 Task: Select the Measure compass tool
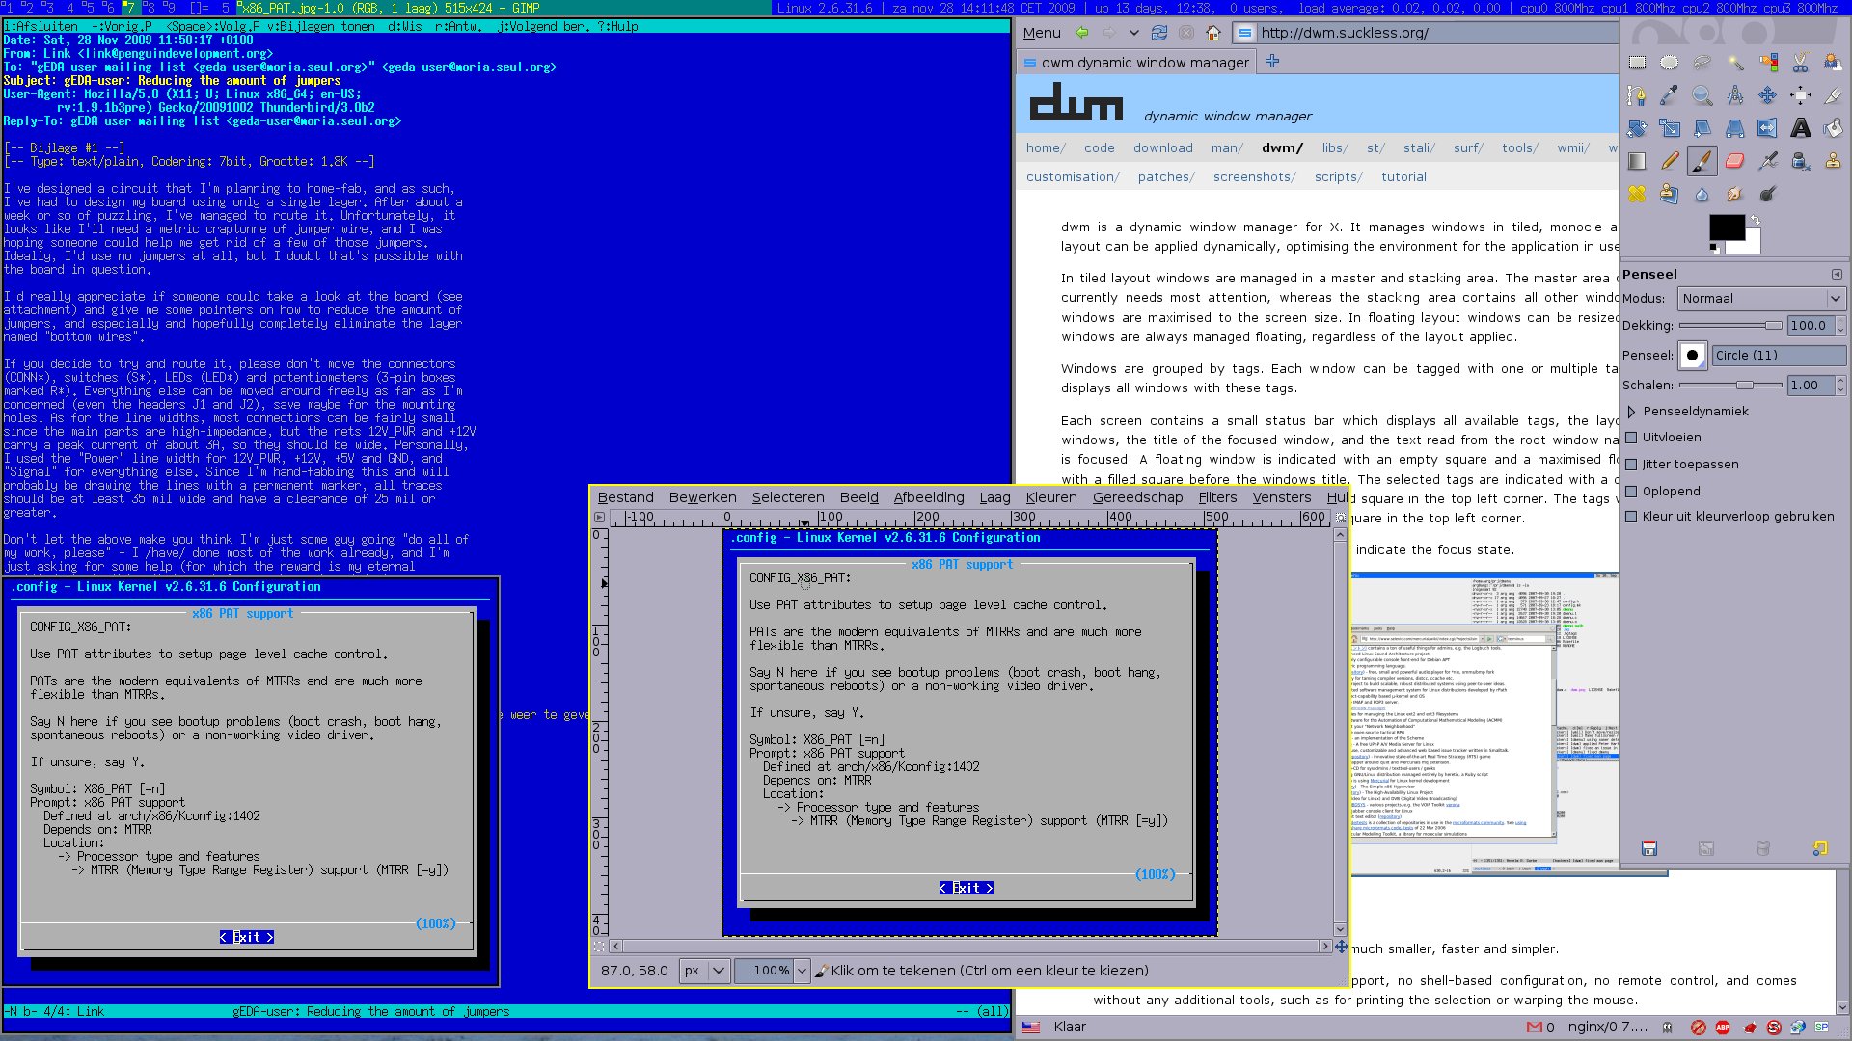coord(1735,95)
